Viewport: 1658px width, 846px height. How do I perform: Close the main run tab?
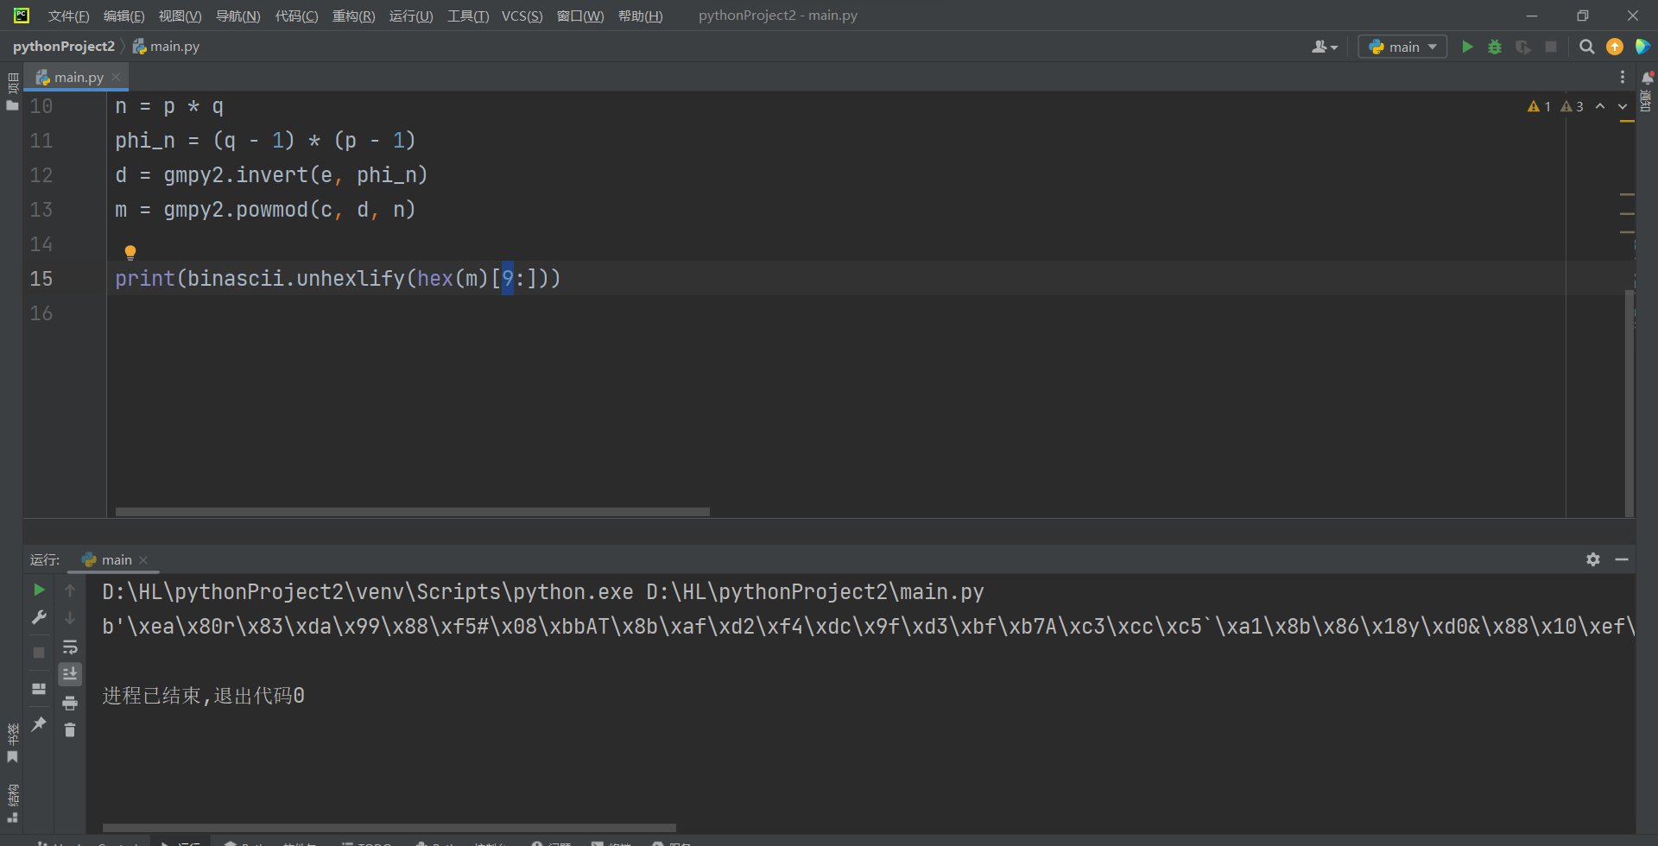143,560
